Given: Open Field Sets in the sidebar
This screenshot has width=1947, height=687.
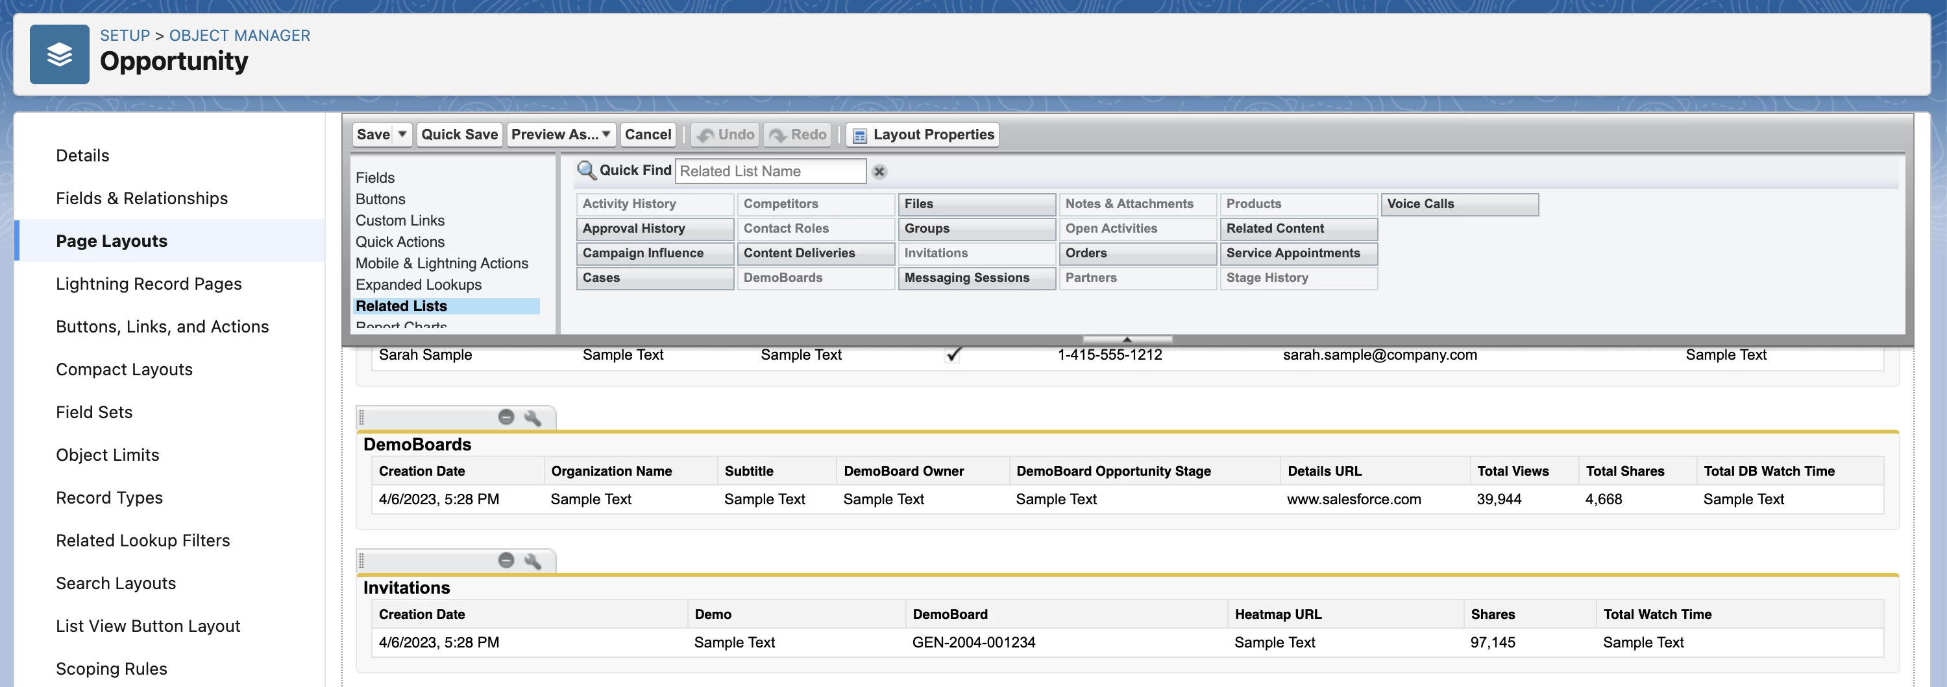Looking at the screenshot, I should point(93,412).
